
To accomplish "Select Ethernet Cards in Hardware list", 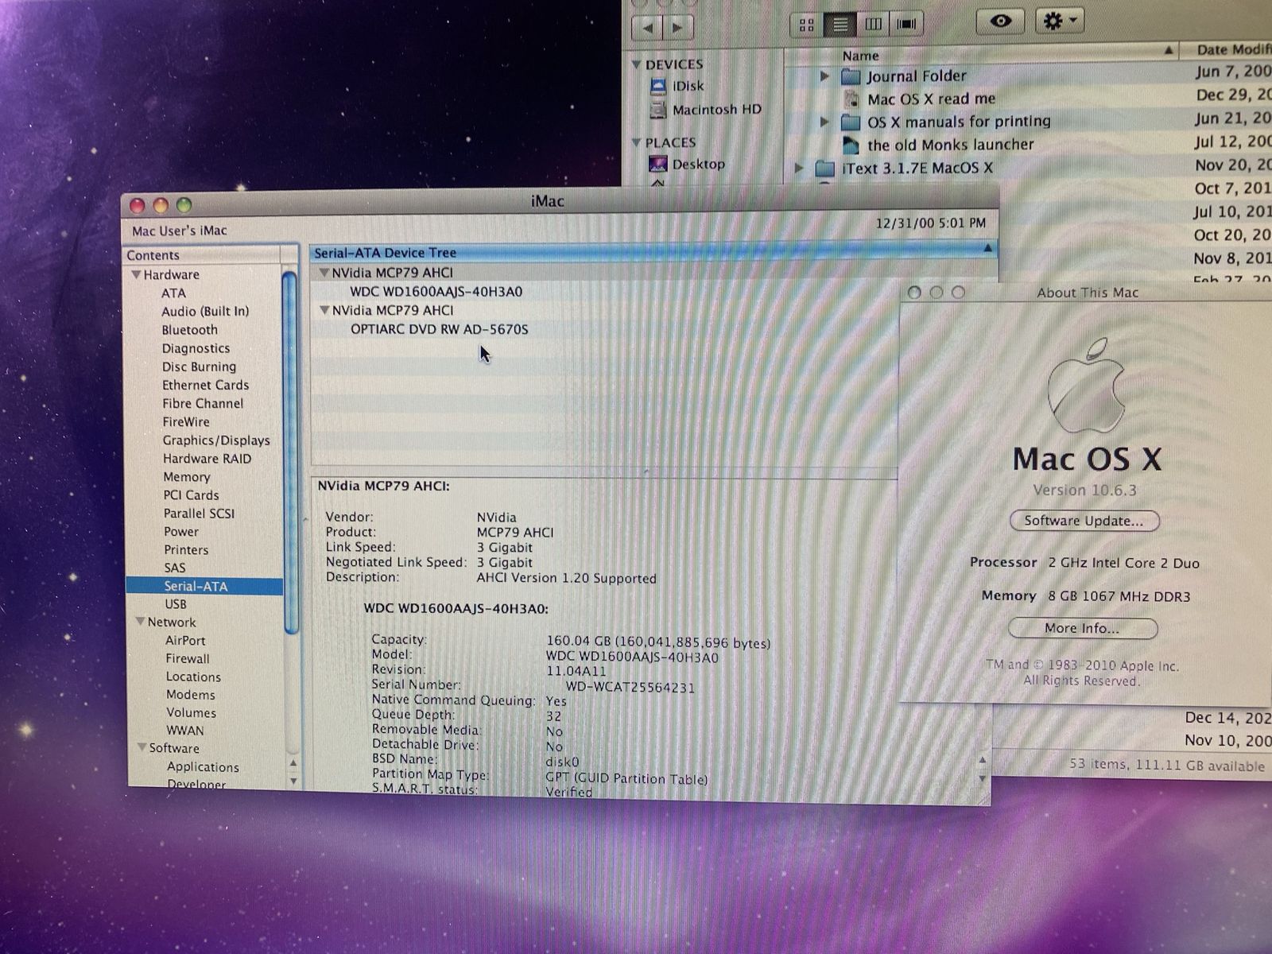I will point(205,385).
